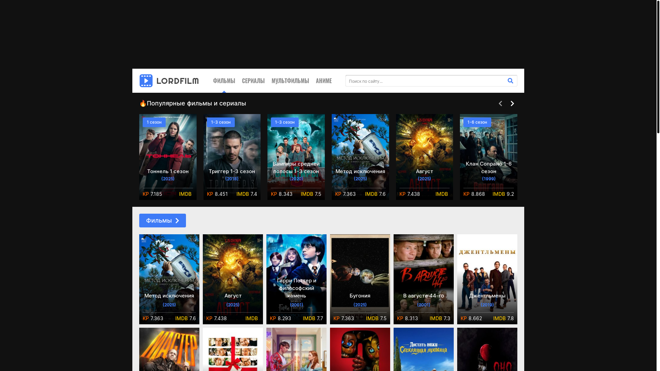Open Достать ножи Стеклянная луковица poster
This screenshot has height=371, width=660.
click(423, 349)
